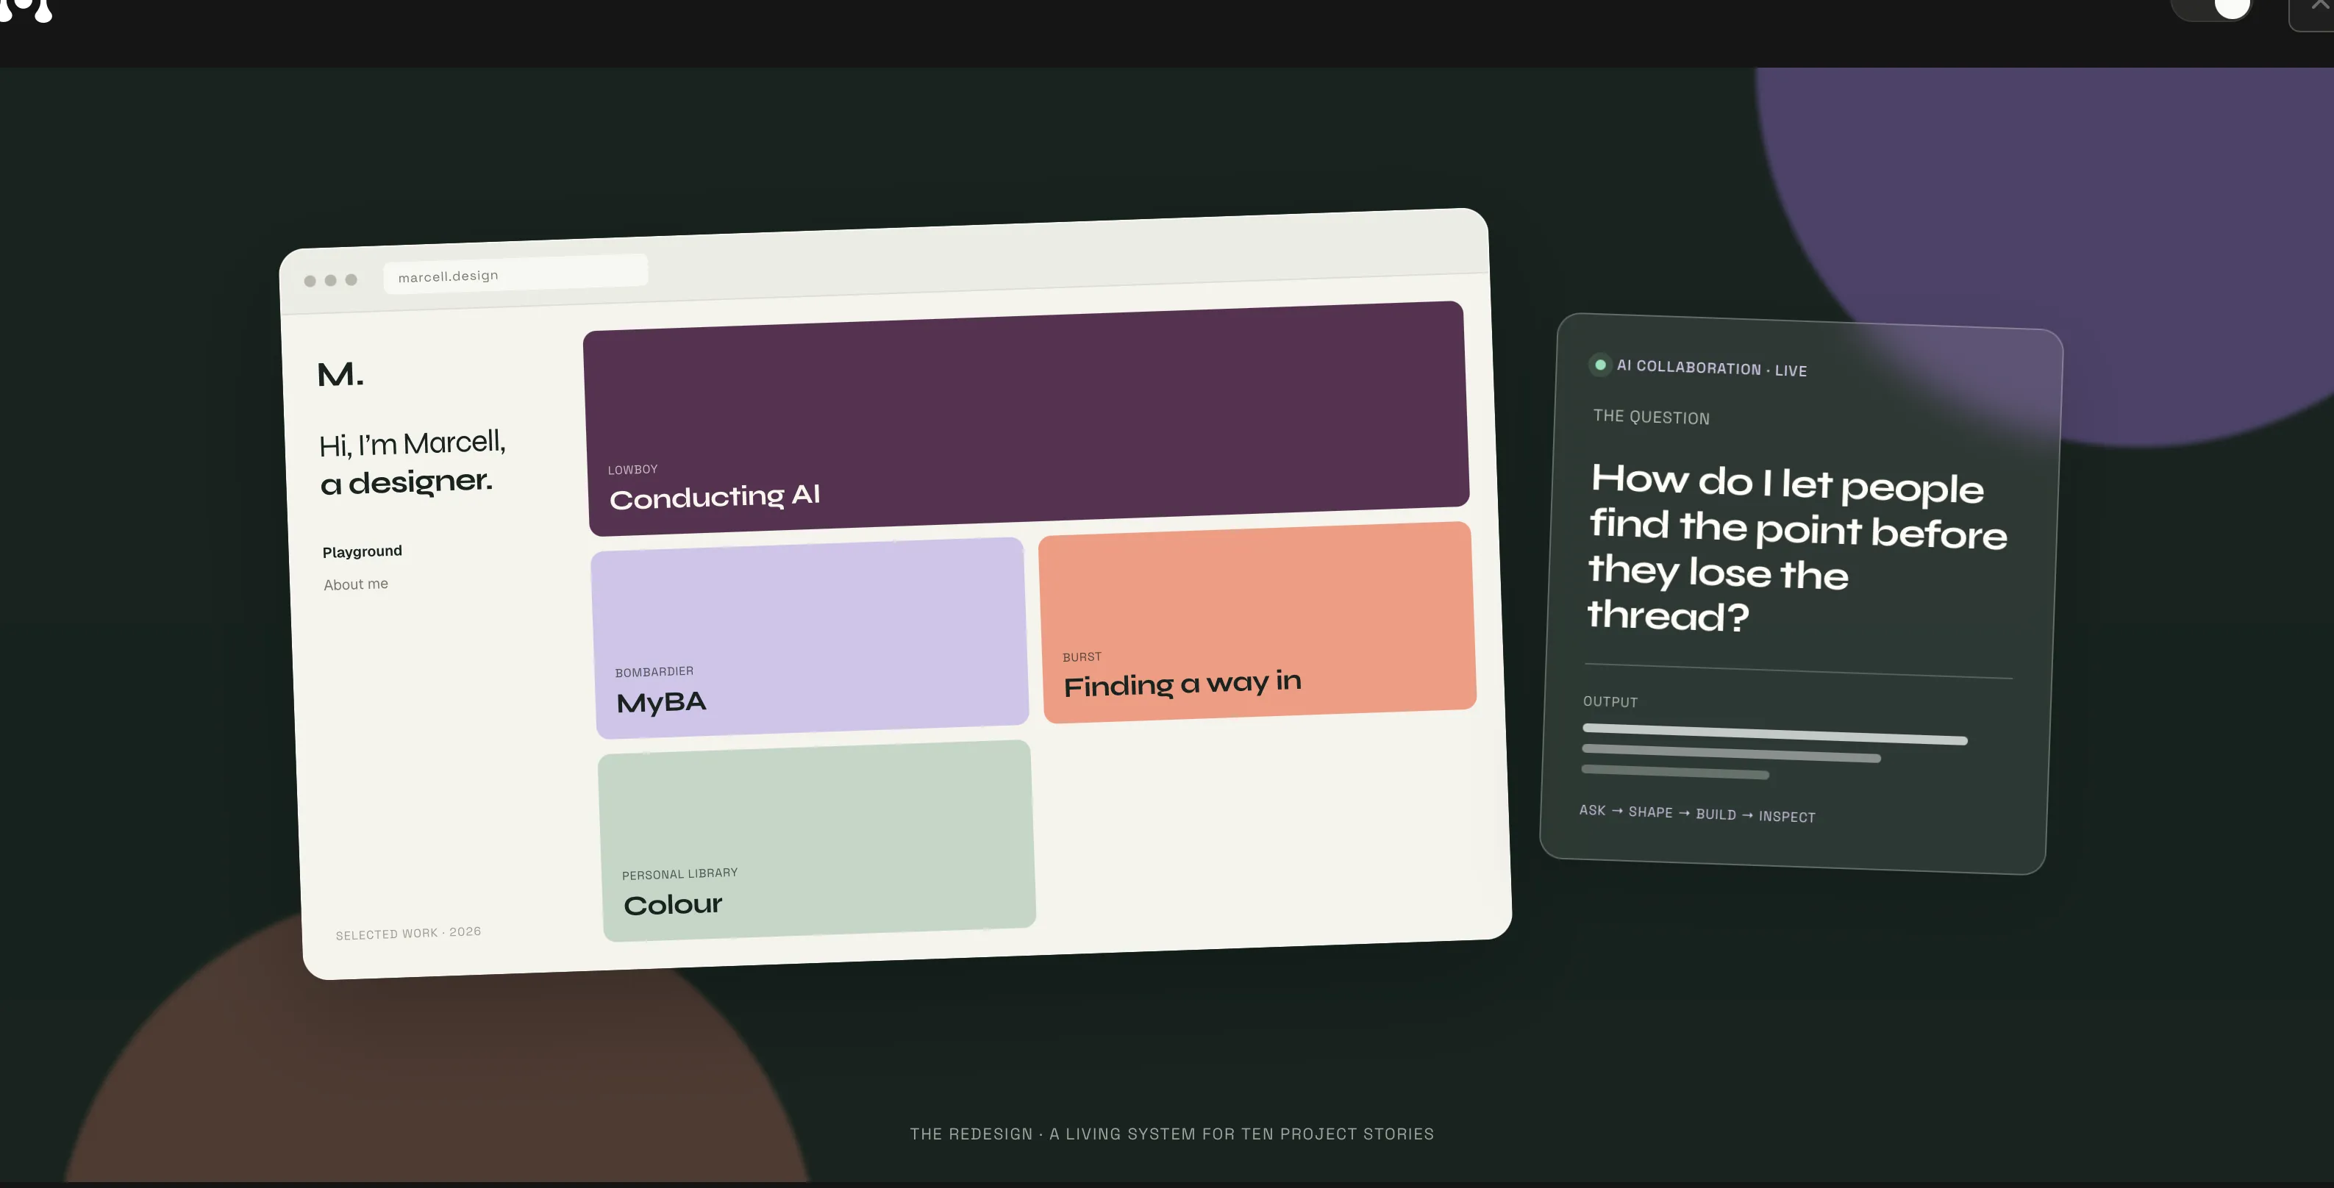This screenshot has height=1188, width=2334.
Task: Click the marcell.design address field
Action: click(515, 273)
